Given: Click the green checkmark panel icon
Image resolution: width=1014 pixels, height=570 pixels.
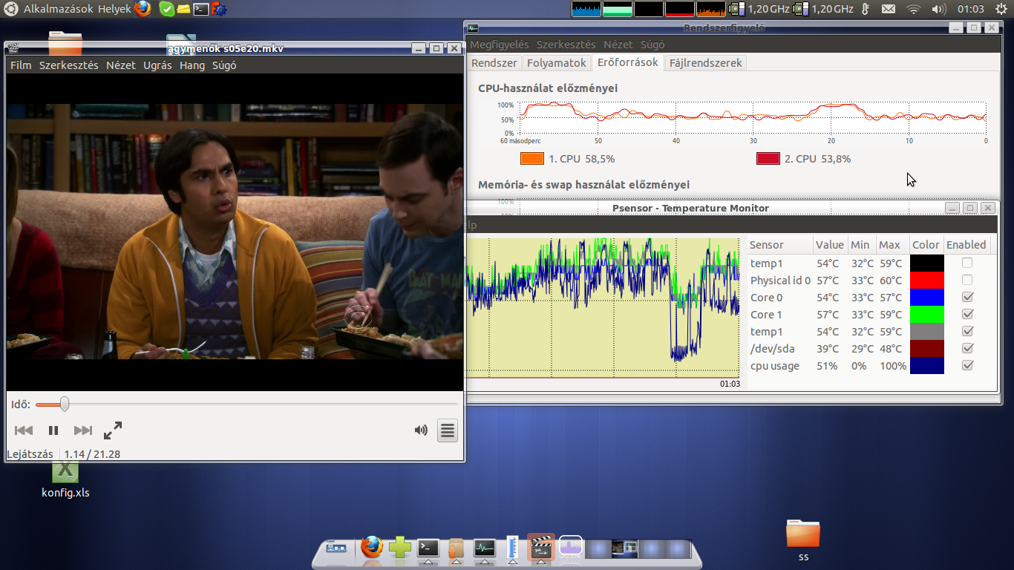Looking at the screenshot, I should [x=167, y=9].
